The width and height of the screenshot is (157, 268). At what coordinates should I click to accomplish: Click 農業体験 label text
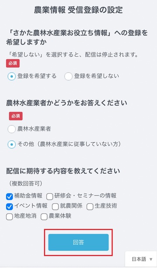60,216
